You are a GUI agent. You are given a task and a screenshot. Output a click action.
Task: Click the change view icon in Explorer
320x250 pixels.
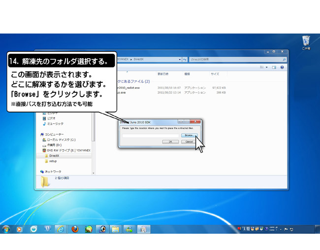point(262,67)
